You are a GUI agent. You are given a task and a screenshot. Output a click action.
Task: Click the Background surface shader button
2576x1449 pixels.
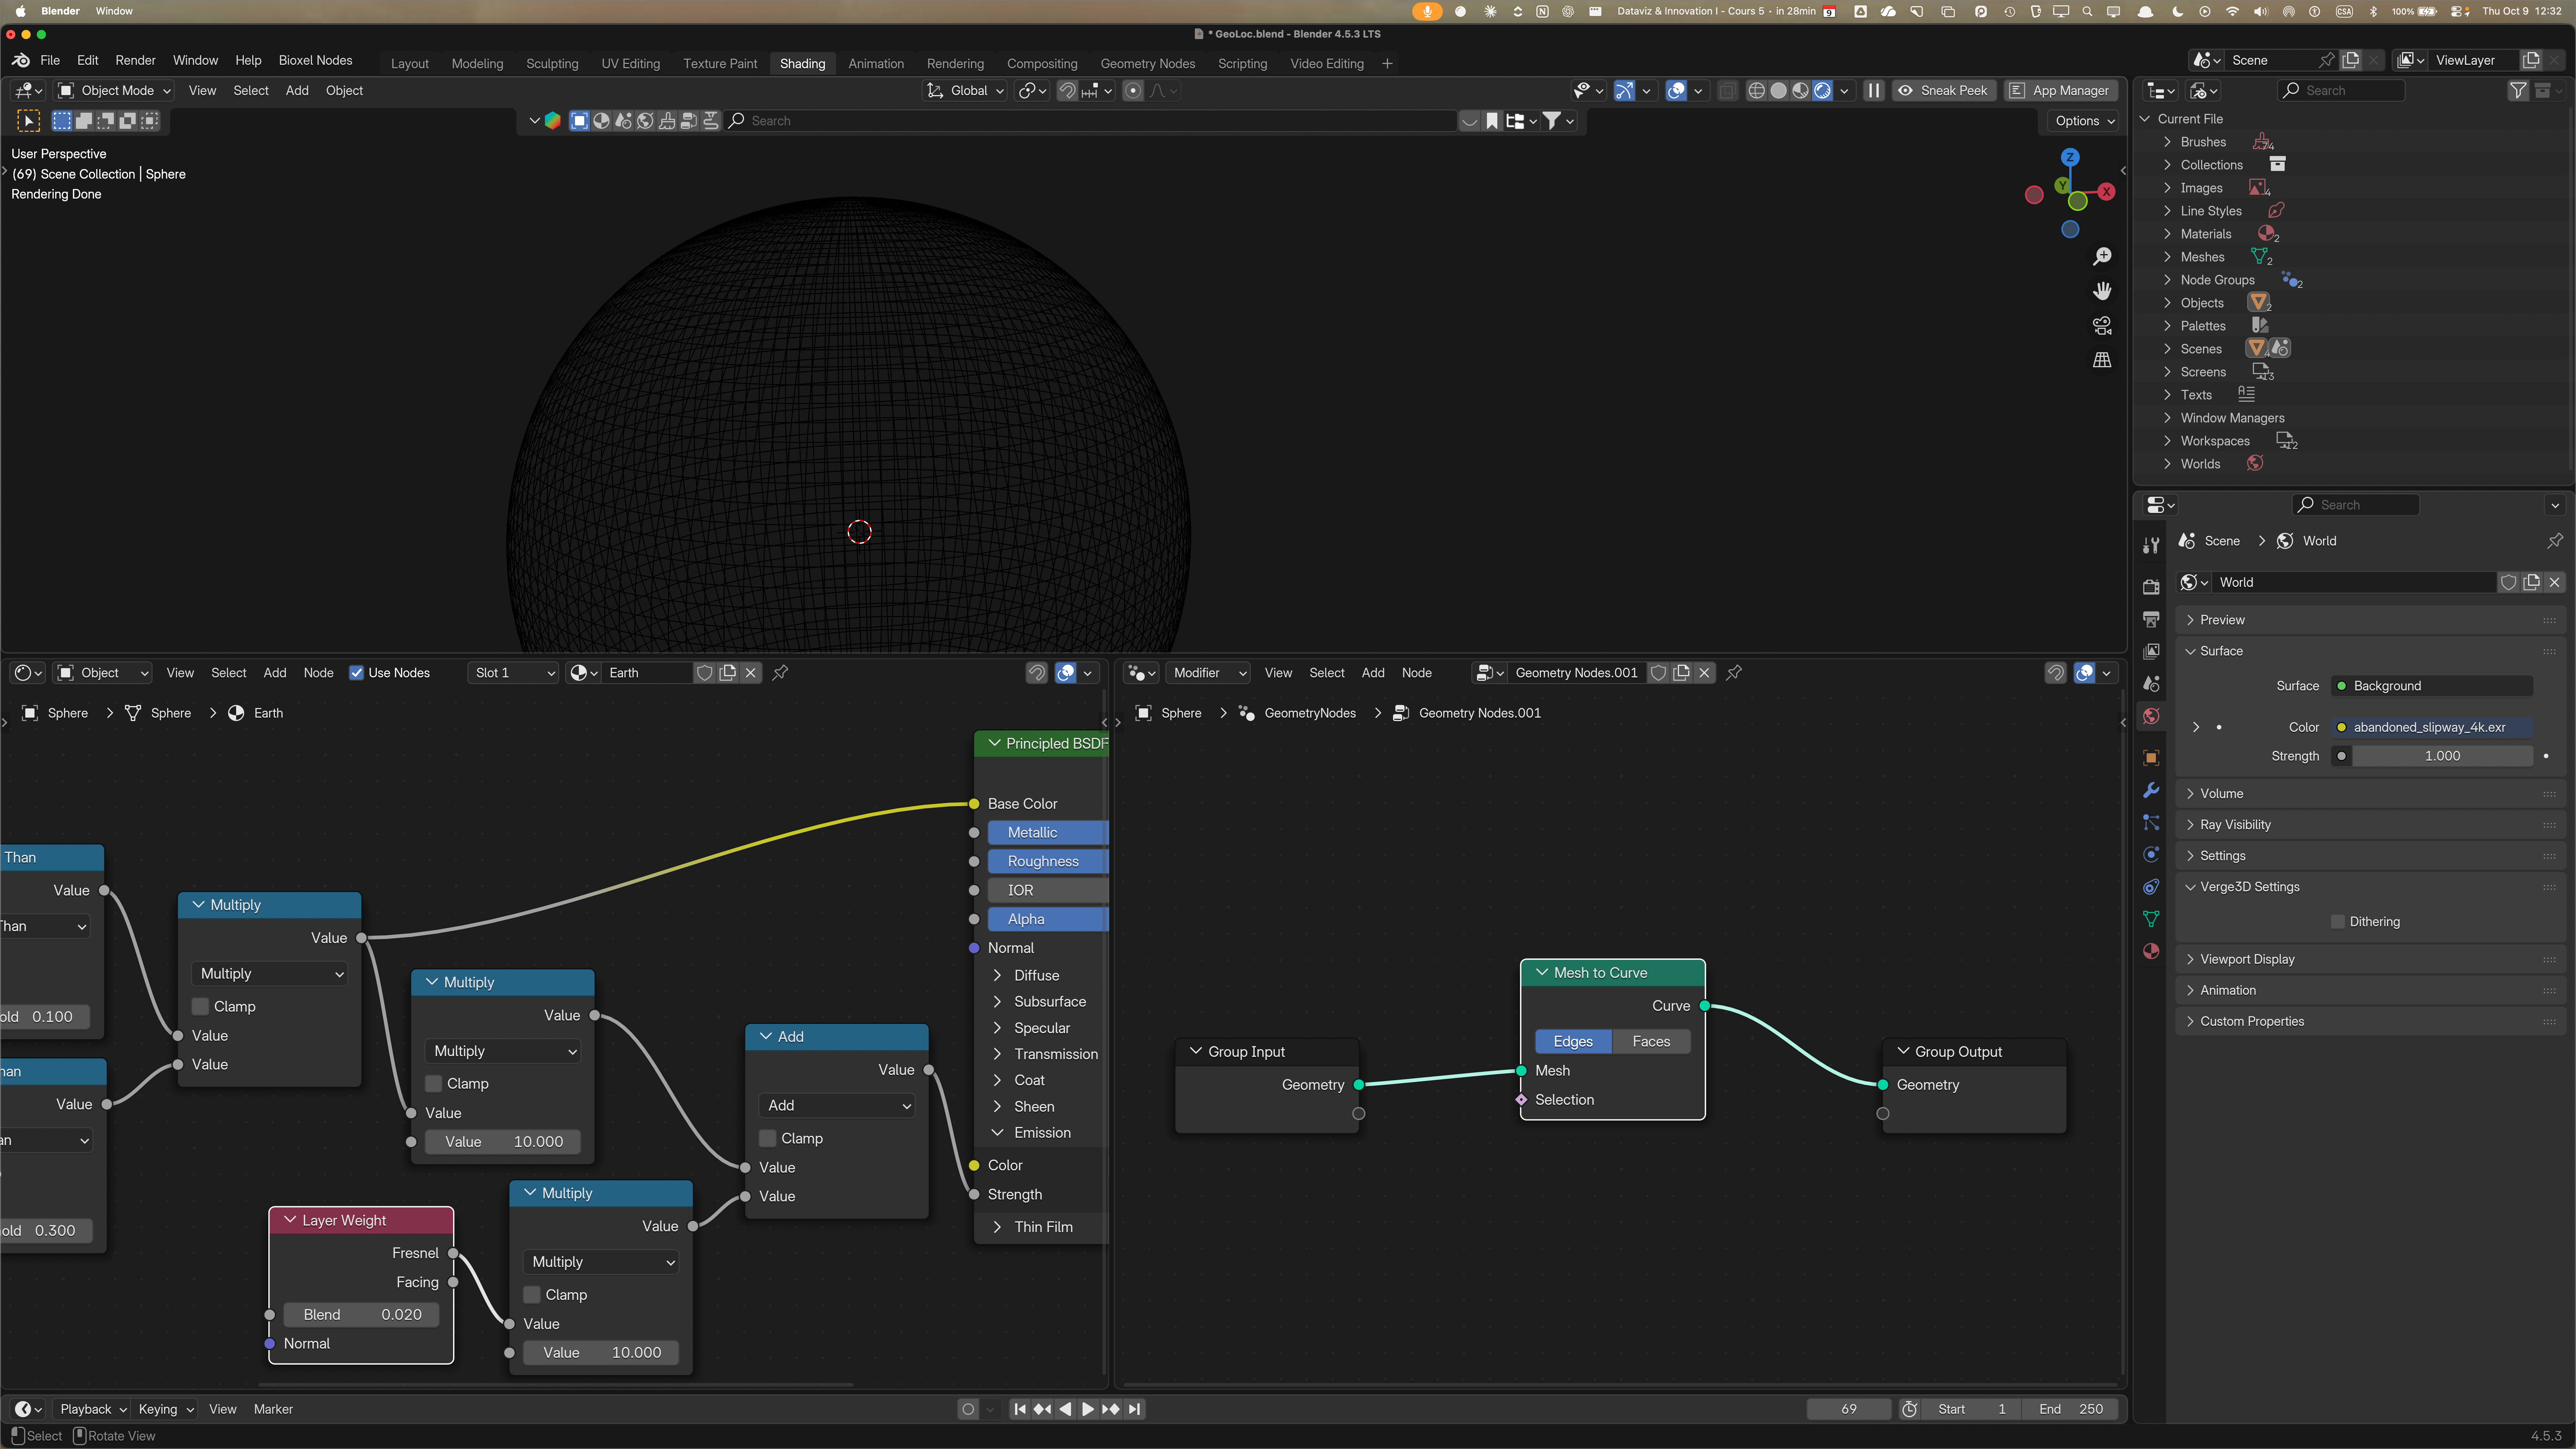[x=2431, y=686]
